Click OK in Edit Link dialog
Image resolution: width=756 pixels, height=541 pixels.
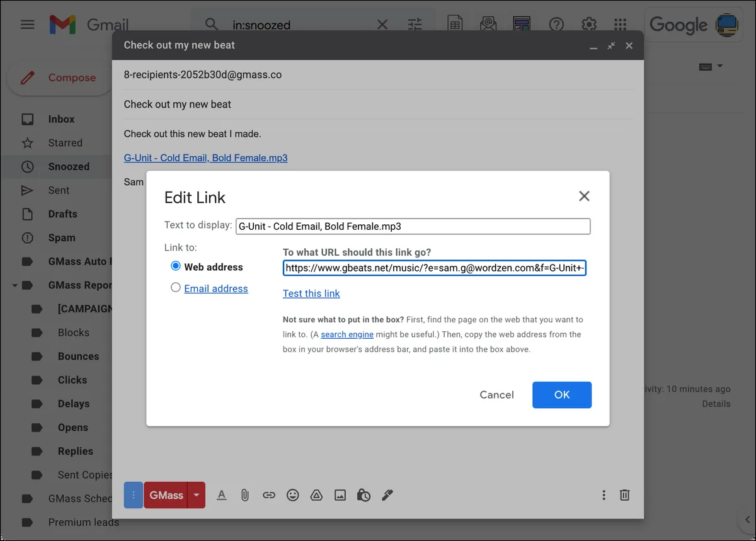(x=562, y=395)
